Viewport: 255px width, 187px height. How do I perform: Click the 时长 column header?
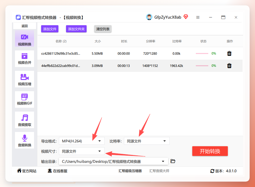click(x=124, y=41)
